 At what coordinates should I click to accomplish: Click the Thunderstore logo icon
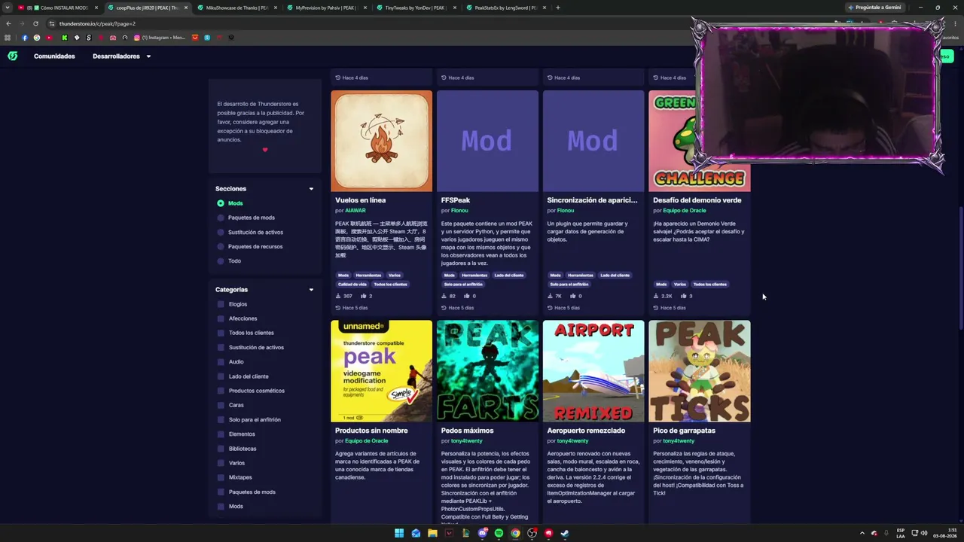[x=12, y=56]
